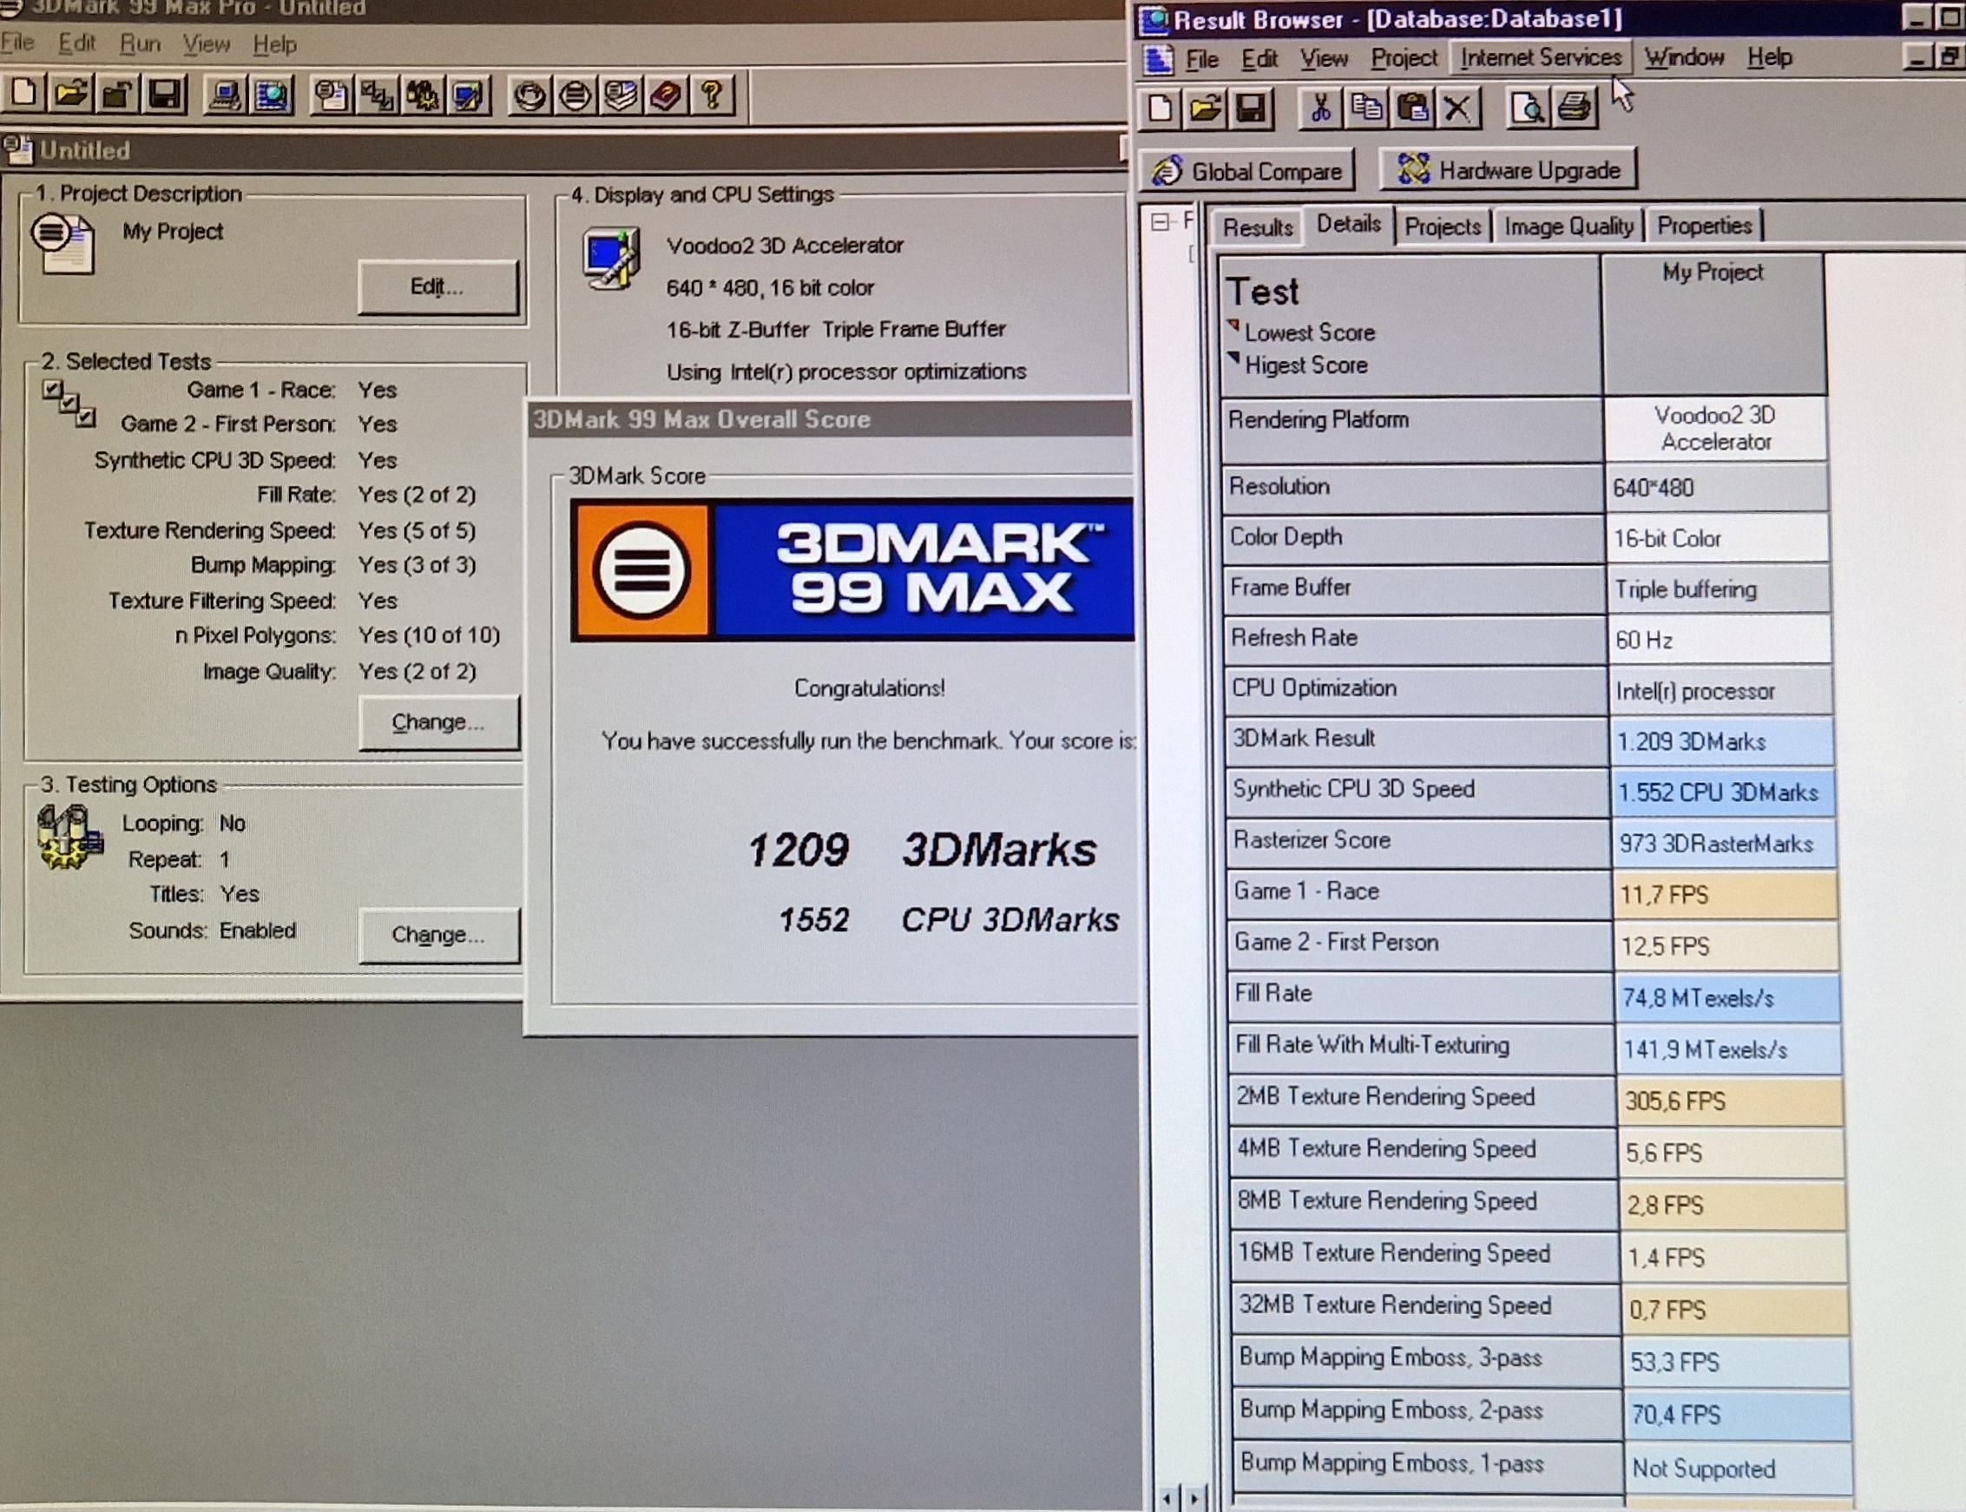Click the Hardware Upgrade button
Viewport: 1966px width, 1512px height.
(x=1508, y=169)
